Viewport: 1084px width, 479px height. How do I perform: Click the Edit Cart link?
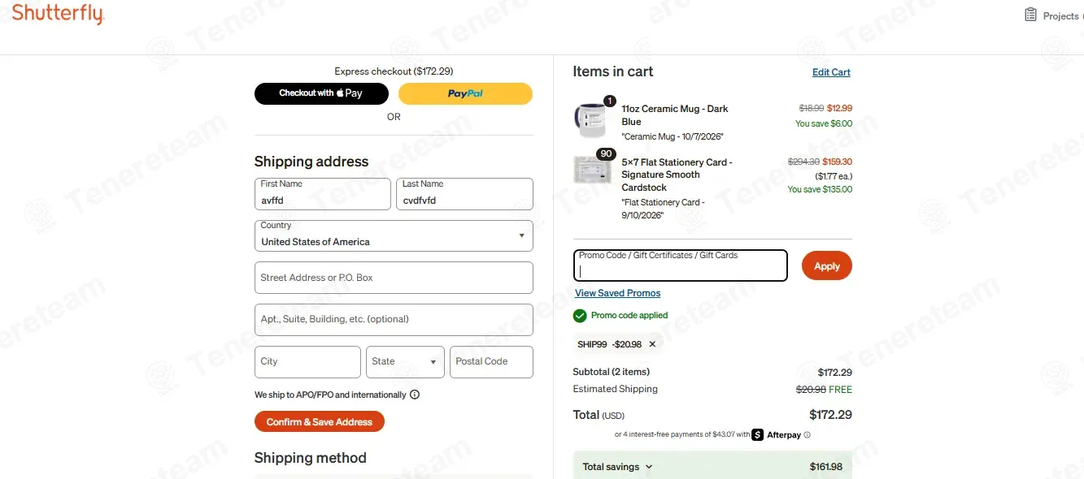[831, 72]
